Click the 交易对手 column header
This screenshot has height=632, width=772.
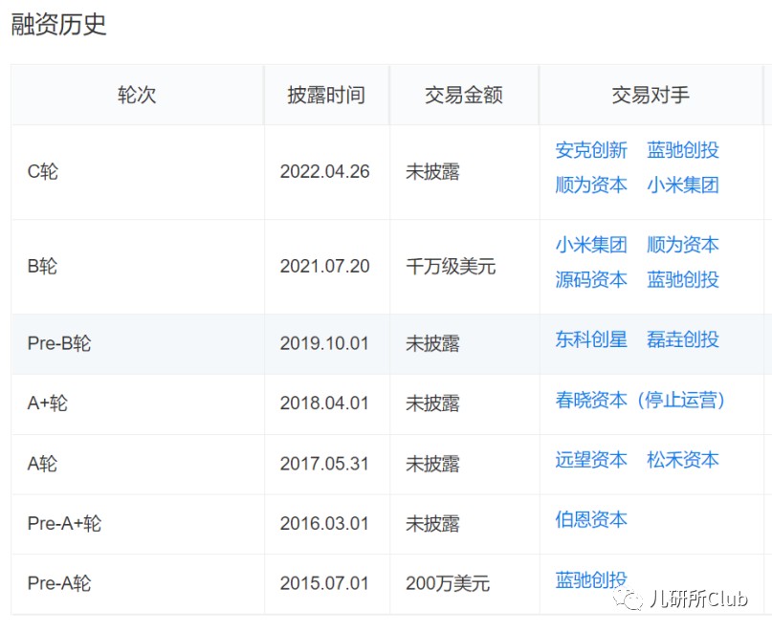651,95
